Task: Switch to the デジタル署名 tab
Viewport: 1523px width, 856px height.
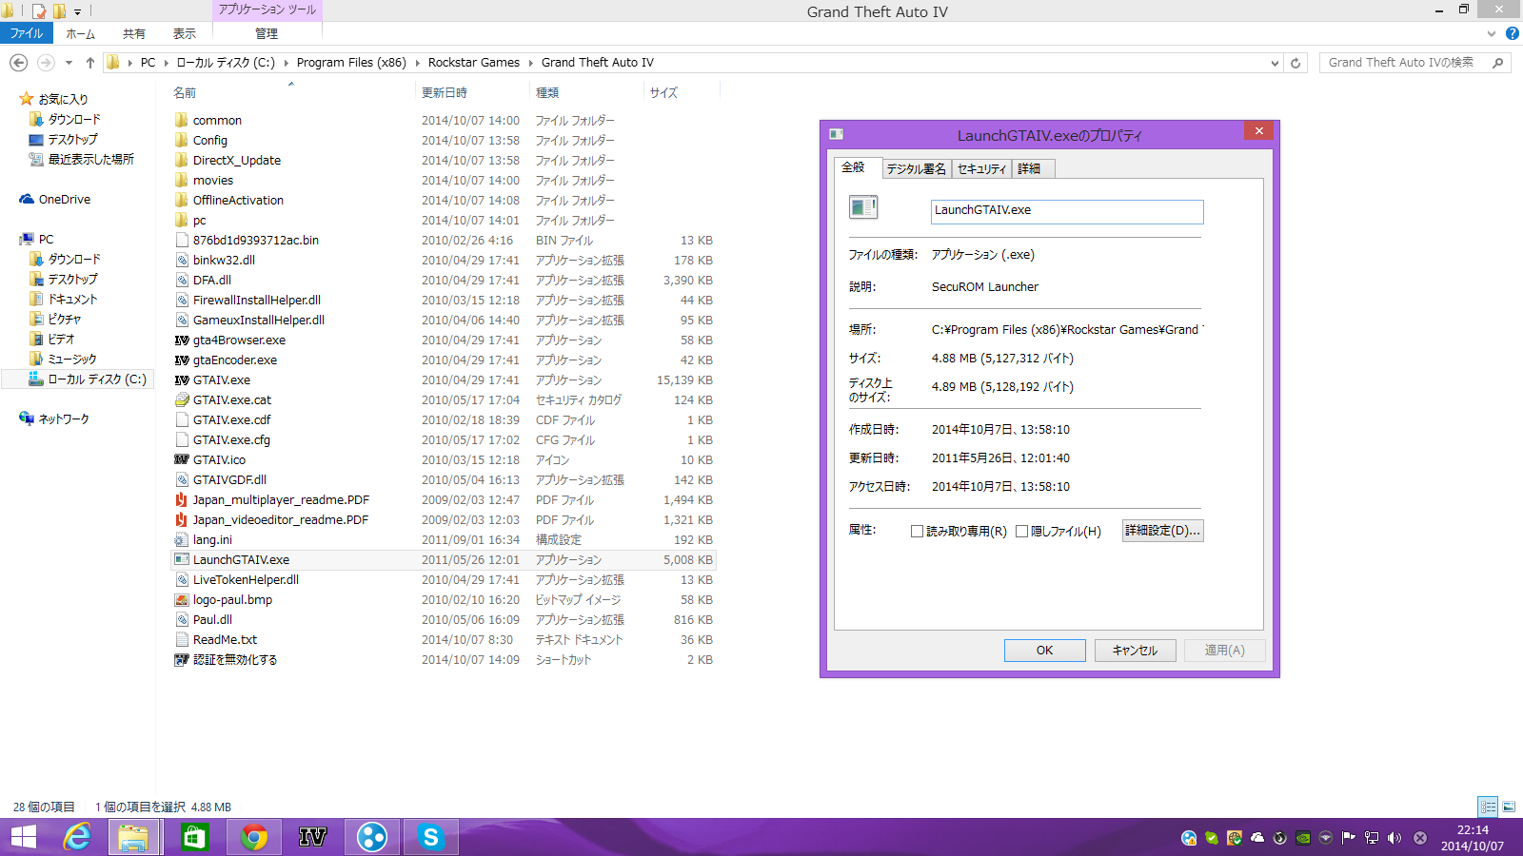Action: click(917, 168)
